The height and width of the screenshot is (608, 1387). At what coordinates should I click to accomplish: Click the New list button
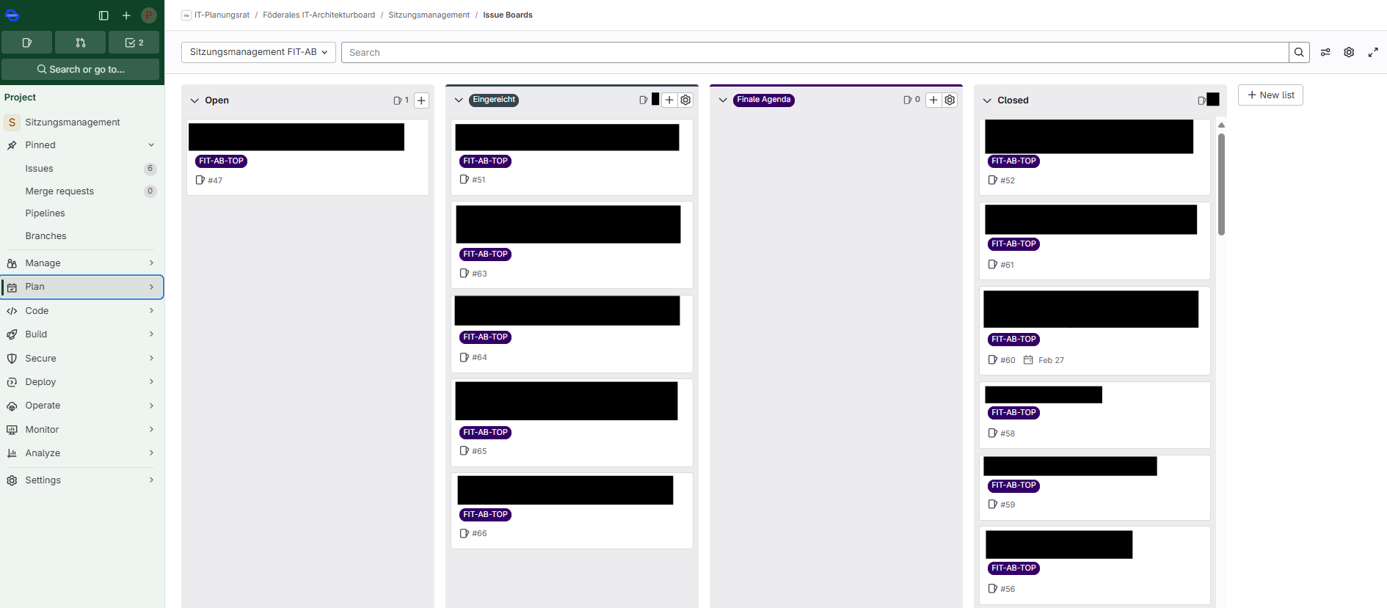(x=1270, y=95)
